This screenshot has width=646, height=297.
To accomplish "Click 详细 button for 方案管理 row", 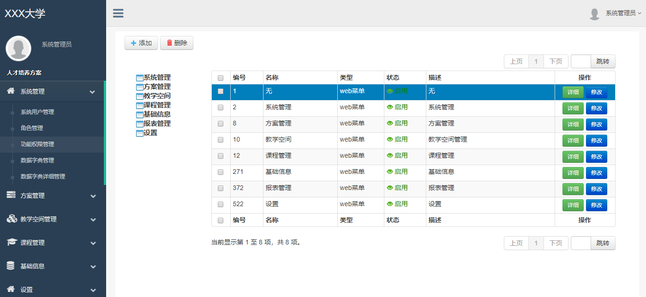I will click(573, 125).
